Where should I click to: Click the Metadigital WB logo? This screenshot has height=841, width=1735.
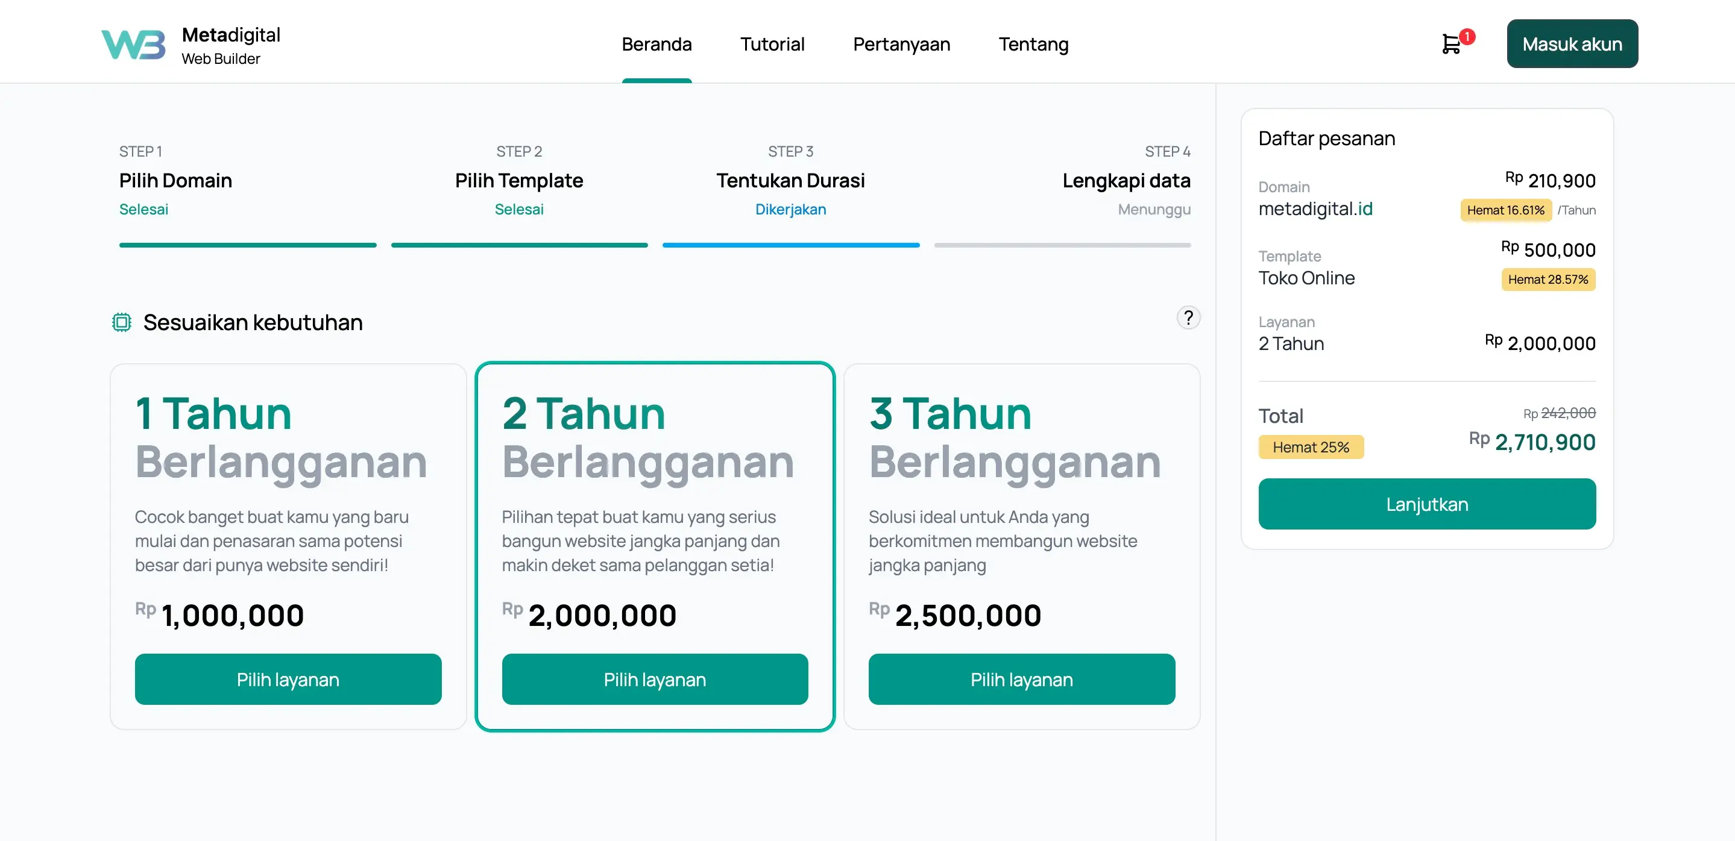pyautogui.click(x=133, y=45)
